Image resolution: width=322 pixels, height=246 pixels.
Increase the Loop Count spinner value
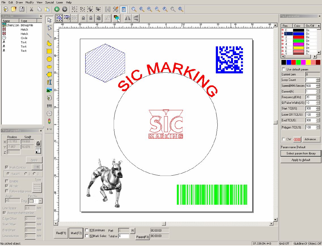(x=318, y=79)
